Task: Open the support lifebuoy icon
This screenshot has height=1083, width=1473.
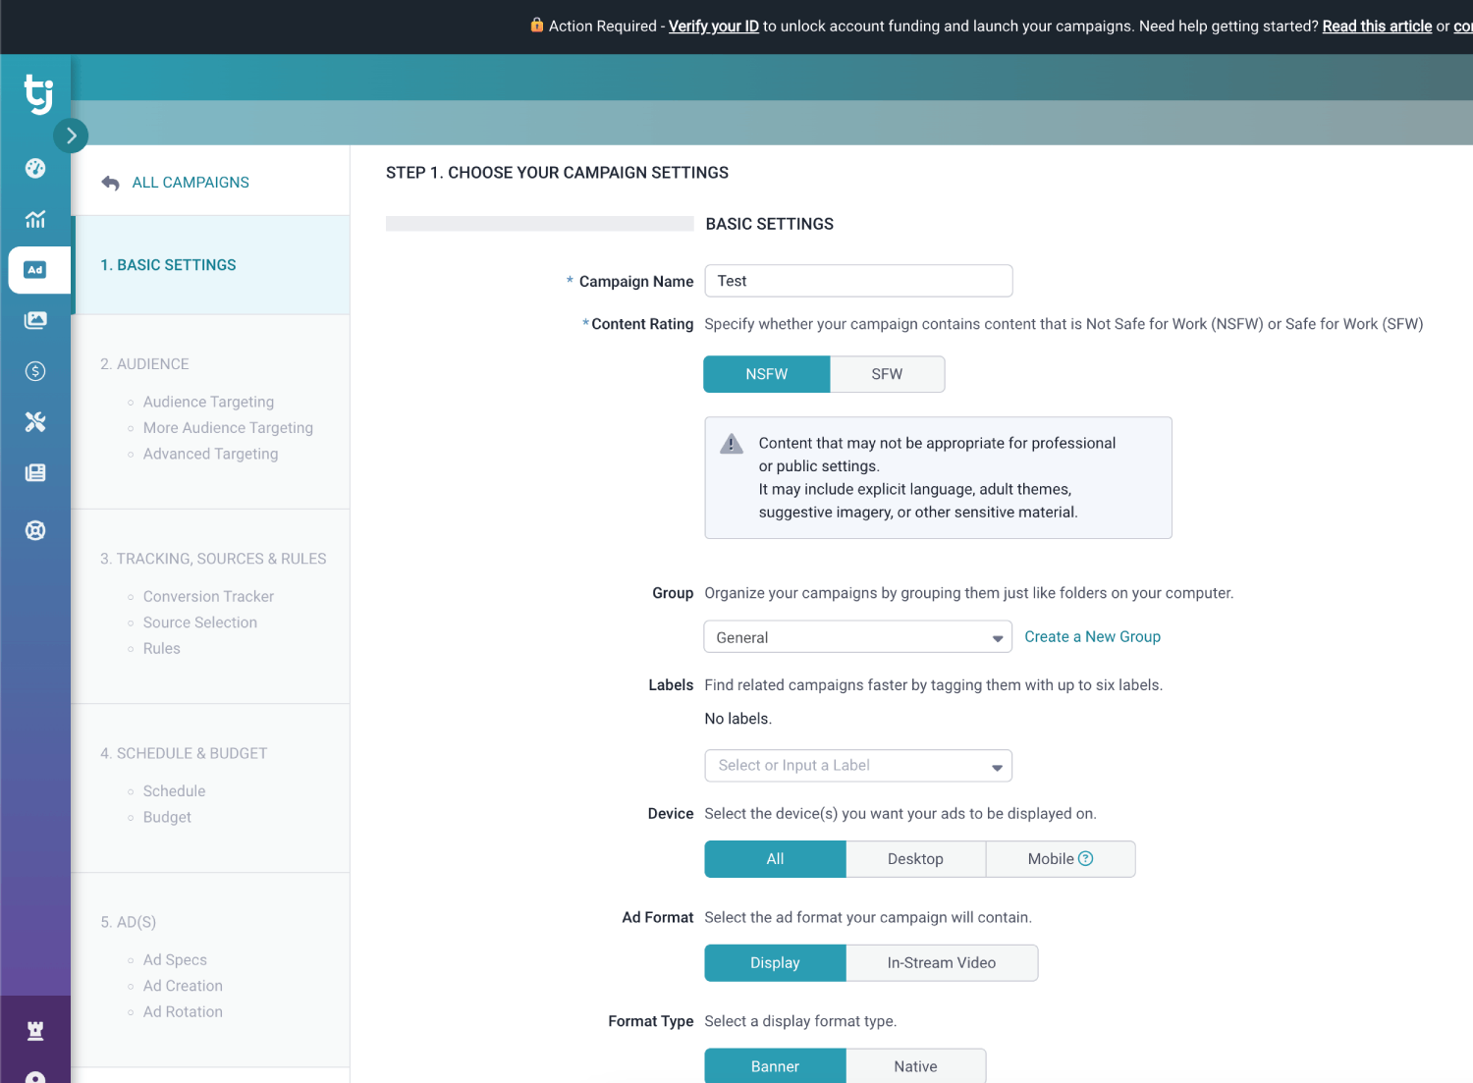Action: pos(35,531)
